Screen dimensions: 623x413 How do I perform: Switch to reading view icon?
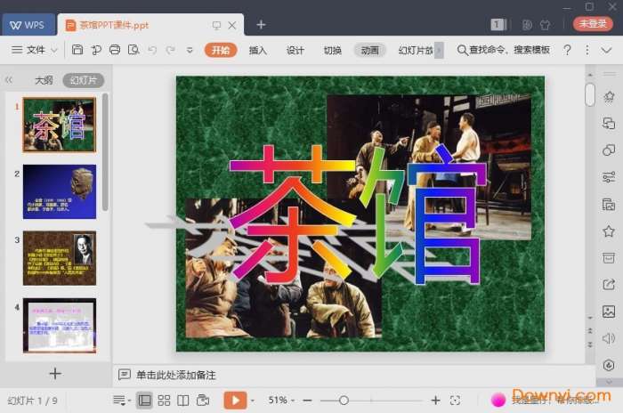(183, 401)
